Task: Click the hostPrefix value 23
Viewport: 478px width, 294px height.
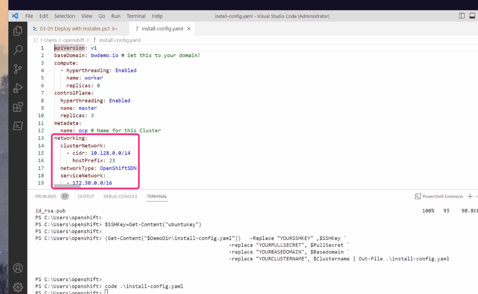Action: tap(112, 161)
